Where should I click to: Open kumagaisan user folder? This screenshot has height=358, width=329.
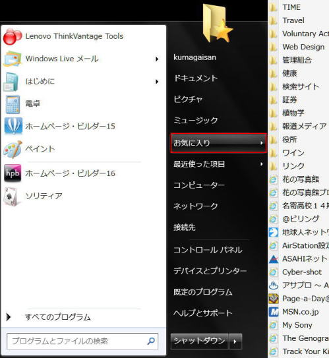(x=194, y=57)
